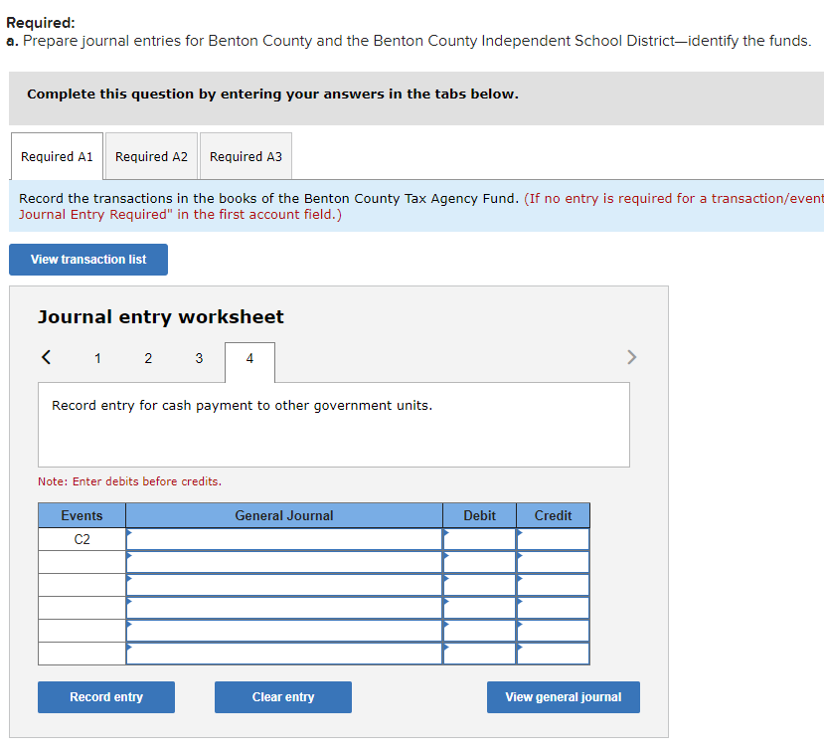Go to next journal entry arrow
The width and height of the screenshot is (824, 754).
tap(631, 357)
